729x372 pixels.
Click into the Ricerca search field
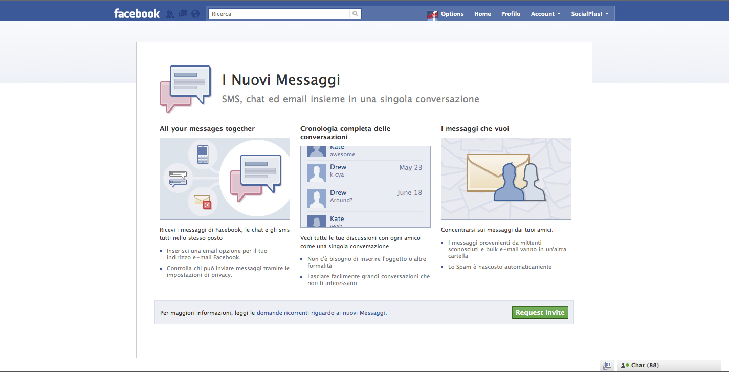coord(279,14)
